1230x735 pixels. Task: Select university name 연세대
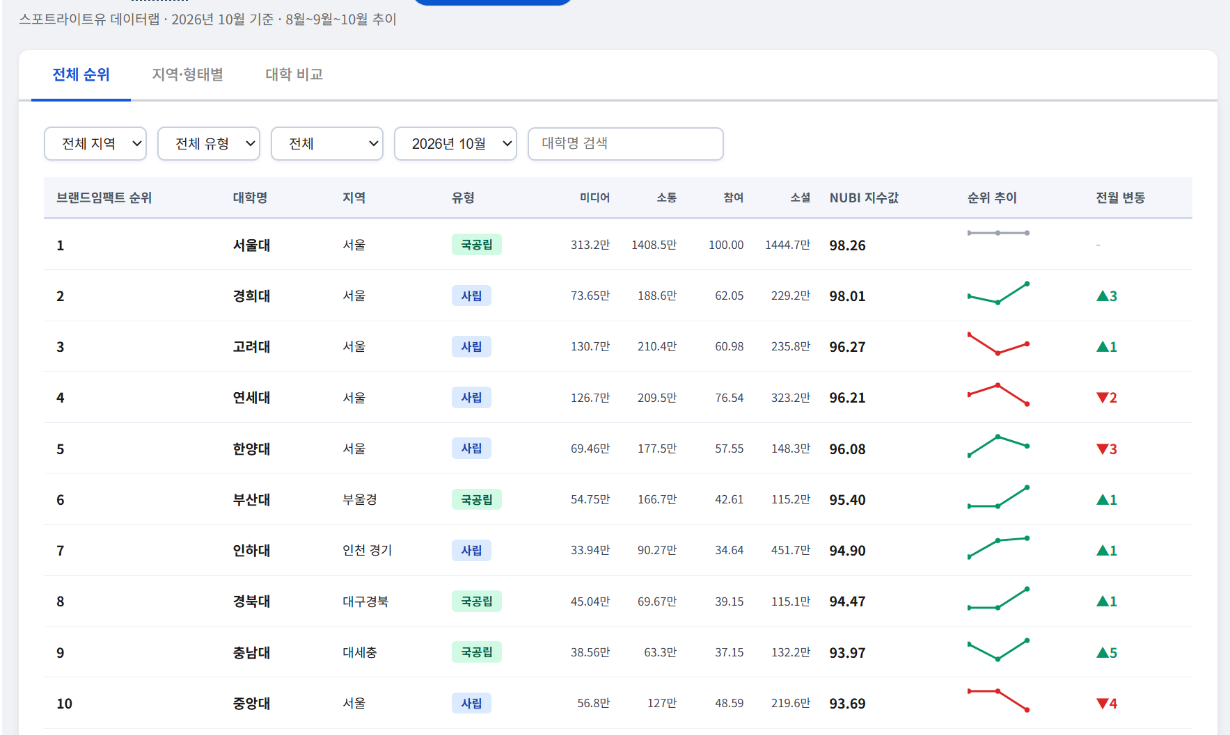click(x=251, y=398)
